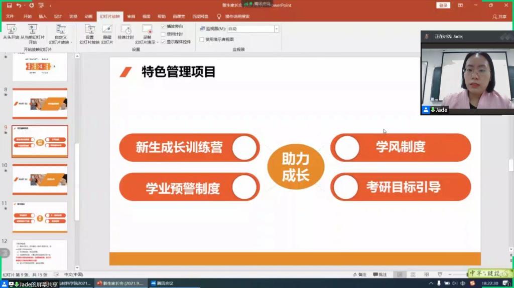Switch to slide sorter view icon
Screen dimensions: 514x288
(412, 275)
